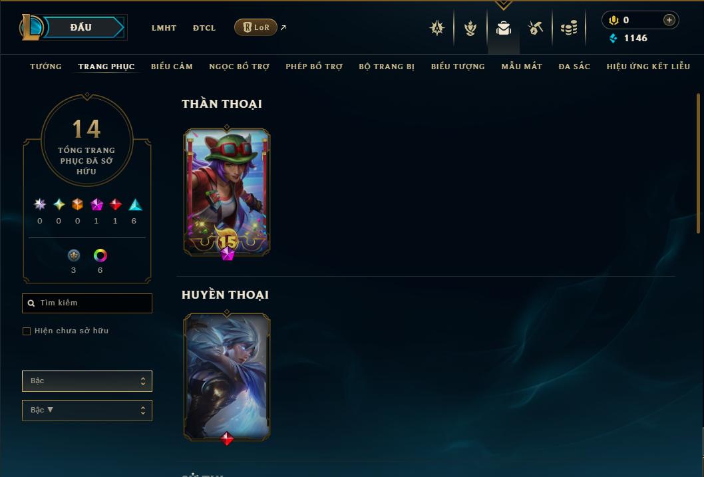Viewport: 704px width, 477px height.
Task: Open the Store coins icon
Action: pyautogui.click(x=569, y=28)
